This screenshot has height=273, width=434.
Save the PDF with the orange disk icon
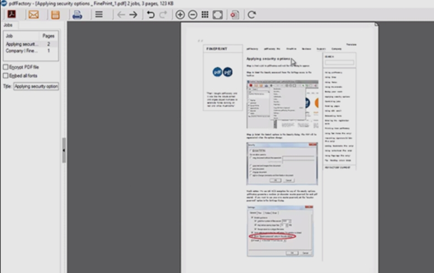56,15
